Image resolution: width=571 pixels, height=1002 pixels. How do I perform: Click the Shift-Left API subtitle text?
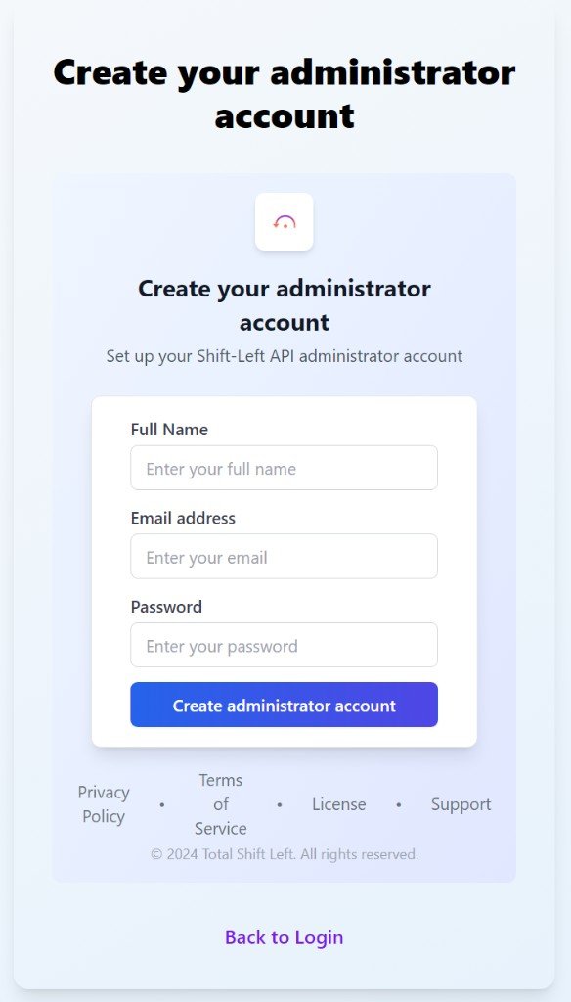coord(284,356)
